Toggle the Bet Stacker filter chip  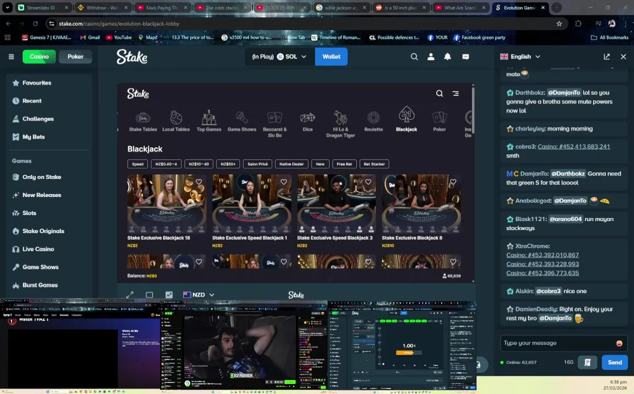pyautogui.click(x=374, y=164)
